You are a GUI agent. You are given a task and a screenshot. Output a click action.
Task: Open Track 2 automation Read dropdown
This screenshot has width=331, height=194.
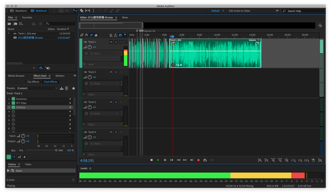105,94
